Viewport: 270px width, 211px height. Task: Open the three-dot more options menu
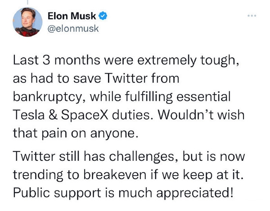(252, 17)
